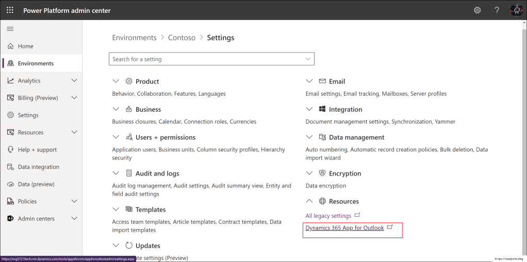
Task: Click the Help + support headset icon
Action: [x=10, y=150]
